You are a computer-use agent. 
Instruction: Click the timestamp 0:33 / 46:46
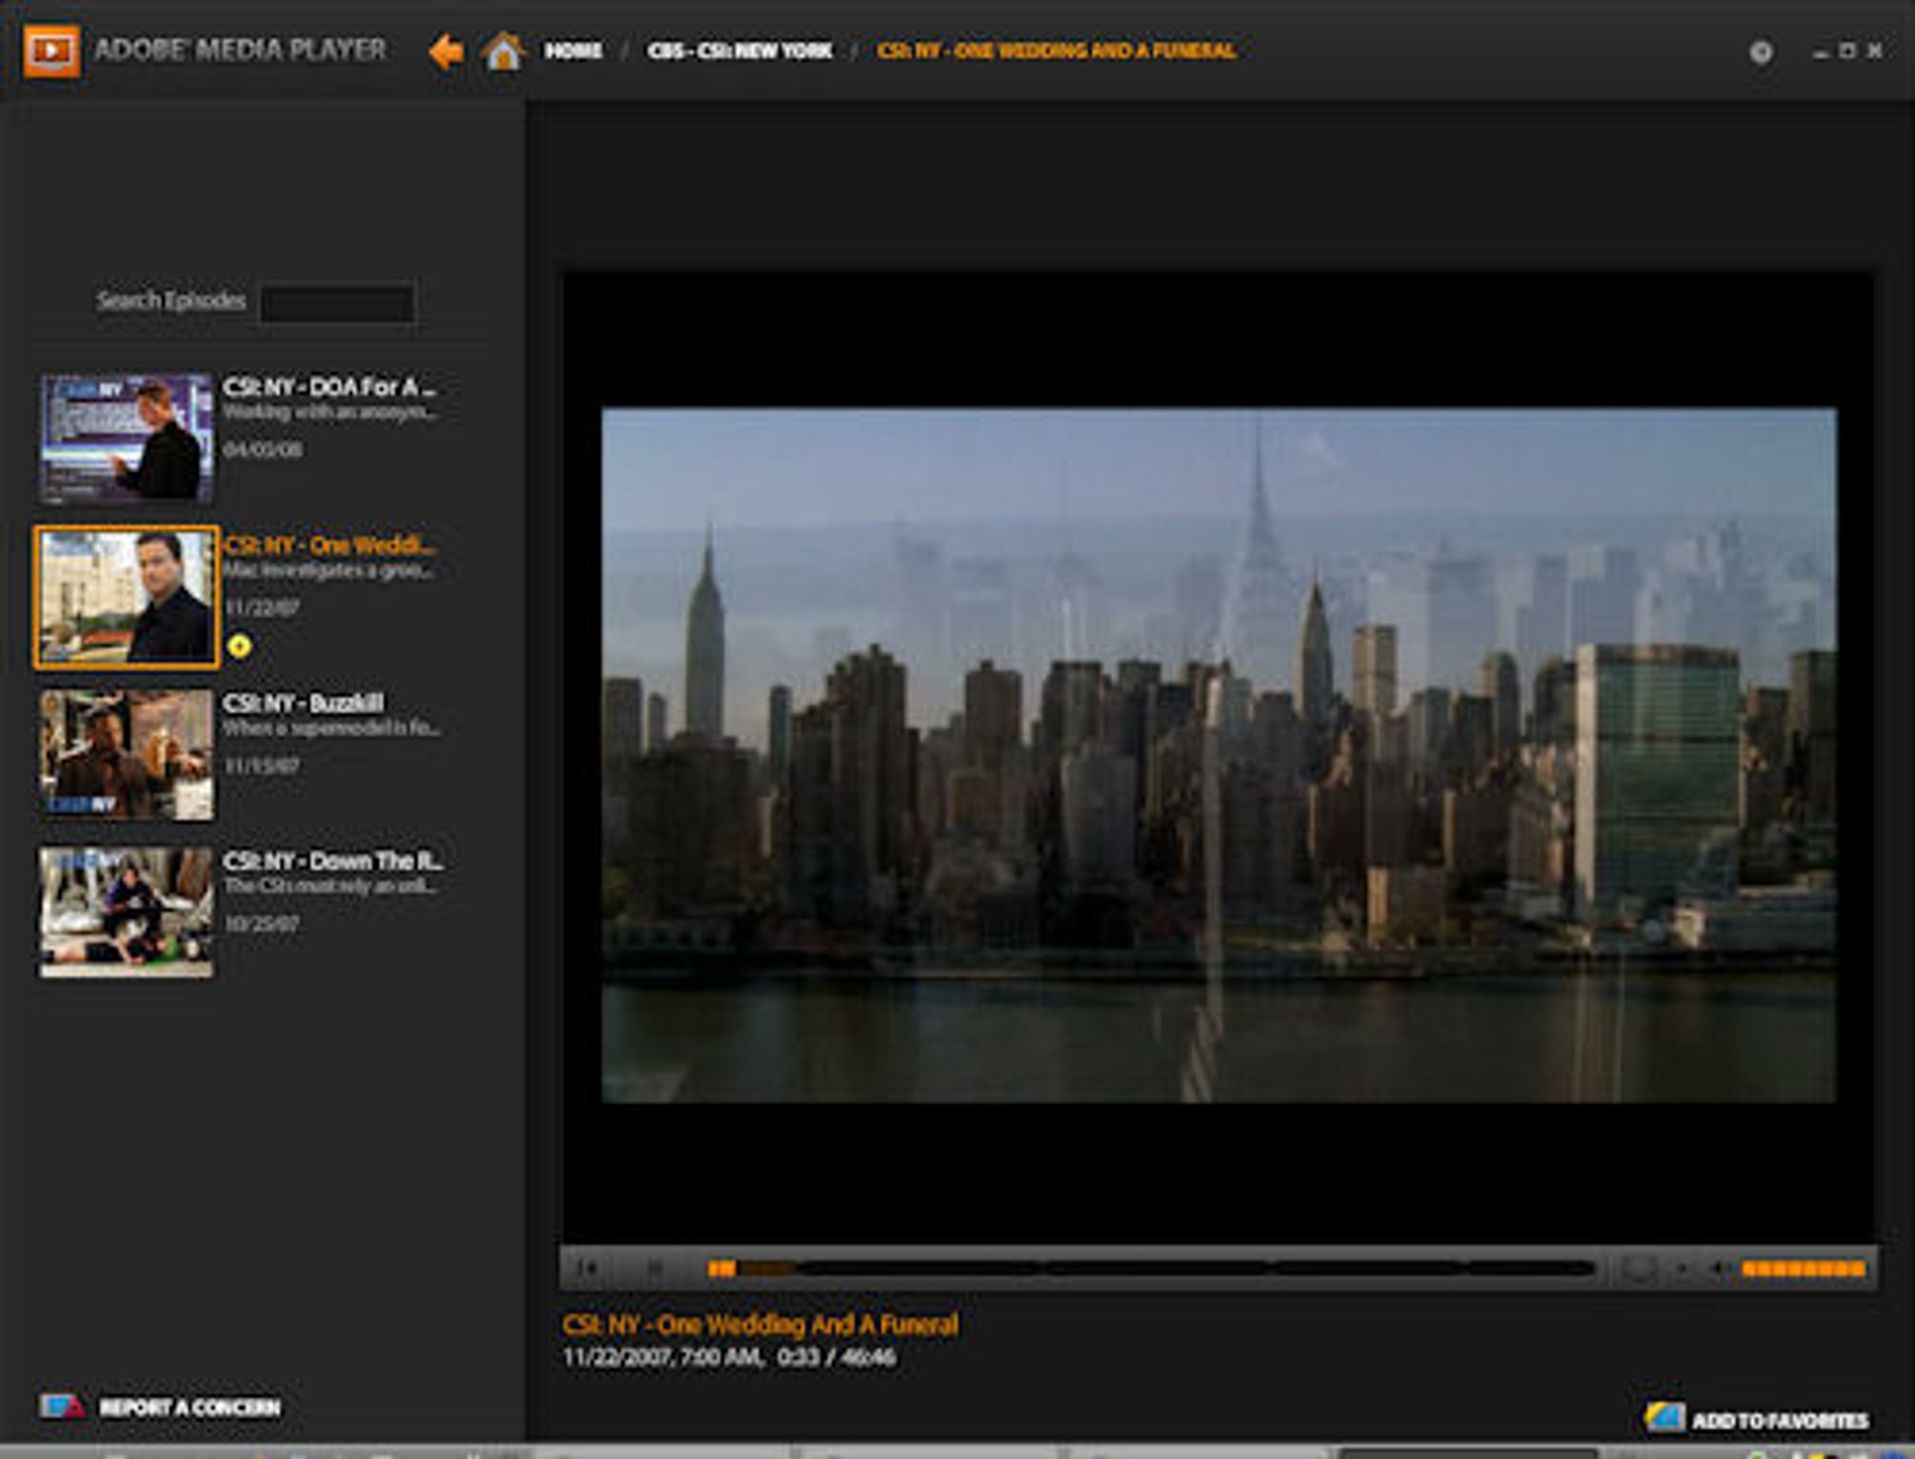837,1358
